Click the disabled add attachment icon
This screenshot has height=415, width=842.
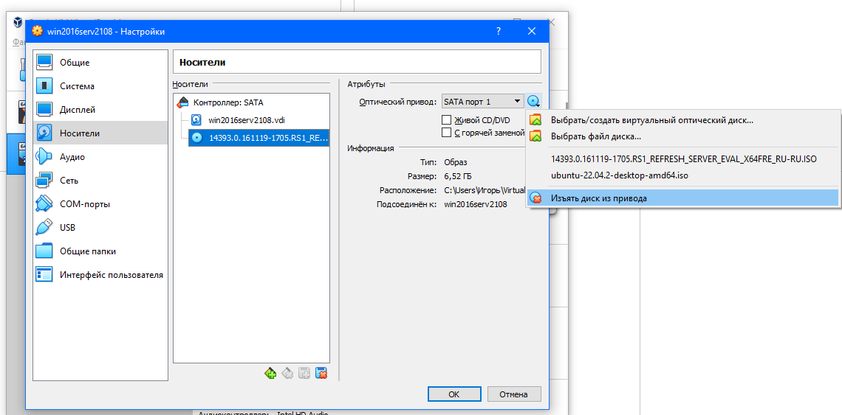pos(304,373)
